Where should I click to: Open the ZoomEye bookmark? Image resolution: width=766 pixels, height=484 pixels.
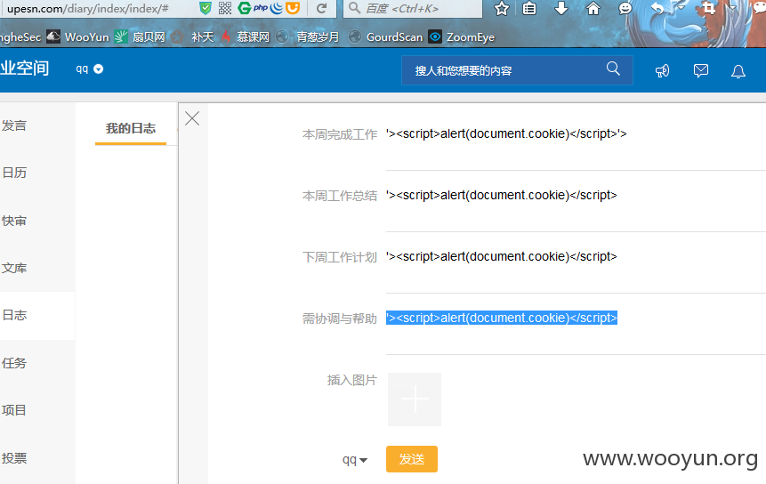462,37
